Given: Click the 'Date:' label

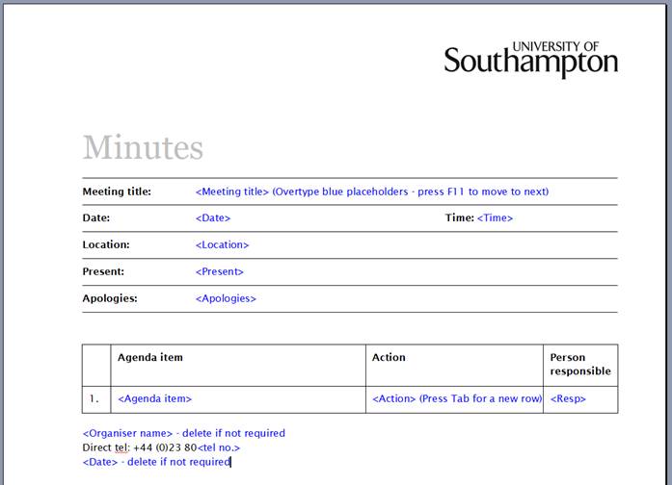Looking at the screenshot, I should coord(96,218).
